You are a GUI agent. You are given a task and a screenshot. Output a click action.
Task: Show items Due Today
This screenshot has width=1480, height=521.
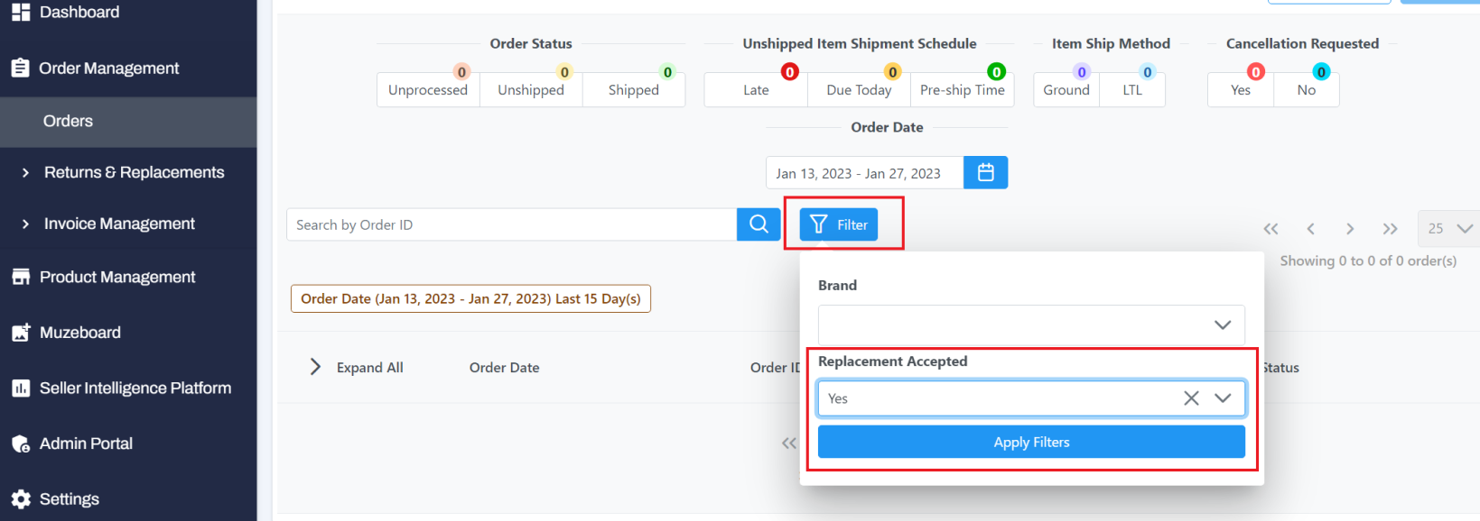(x=859, y=90)
